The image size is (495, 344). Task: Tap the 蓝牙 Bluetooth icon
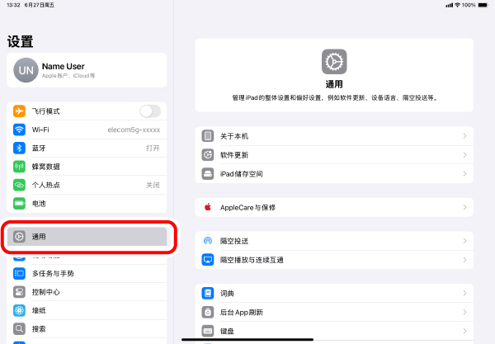click(x=19, y=148)
